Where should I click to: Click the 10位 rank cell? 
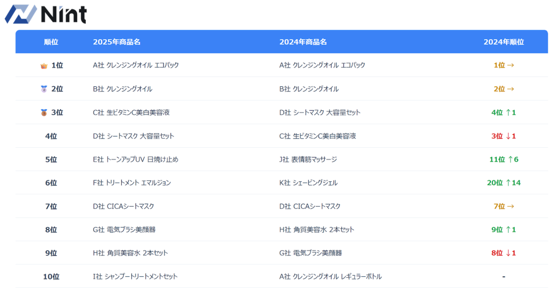click(51, 277)
